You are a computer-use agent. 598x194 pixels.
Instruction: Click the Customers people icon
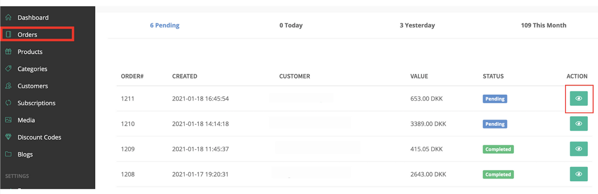(x=8, y=85)
